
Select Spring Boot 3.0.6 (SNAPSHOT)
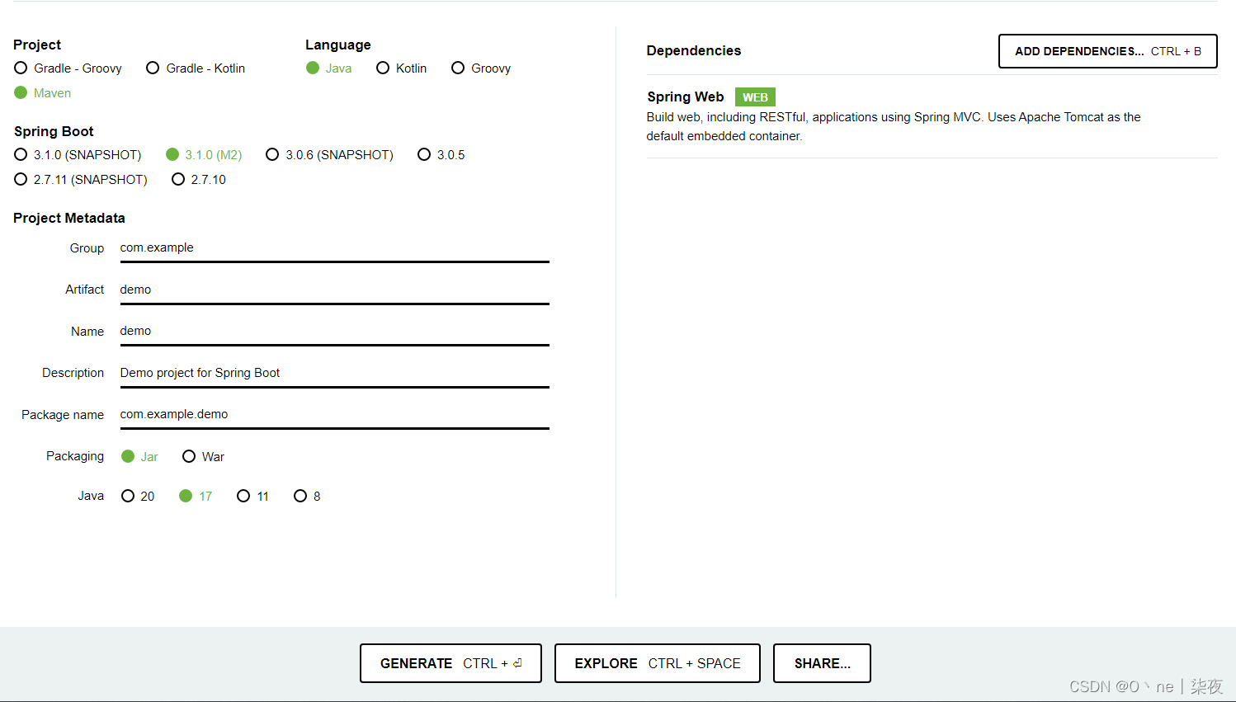[x=329, y=155]
